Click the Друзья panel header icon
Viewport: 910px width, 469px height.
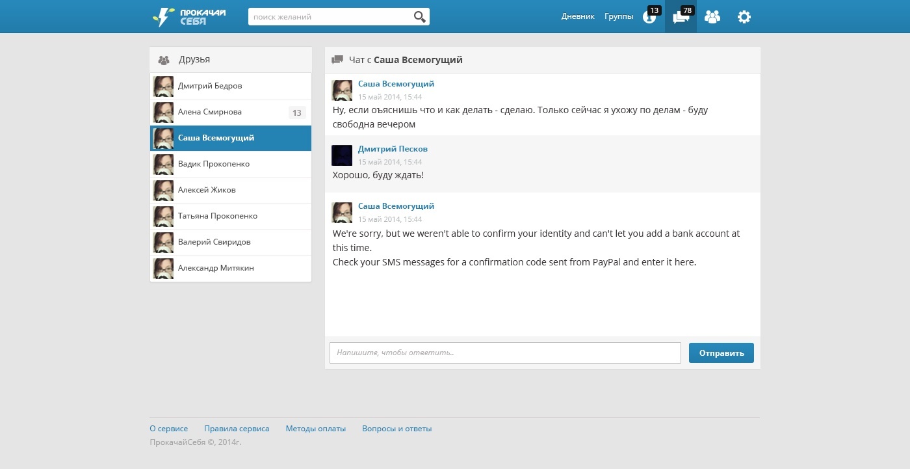tap(164, 60)
